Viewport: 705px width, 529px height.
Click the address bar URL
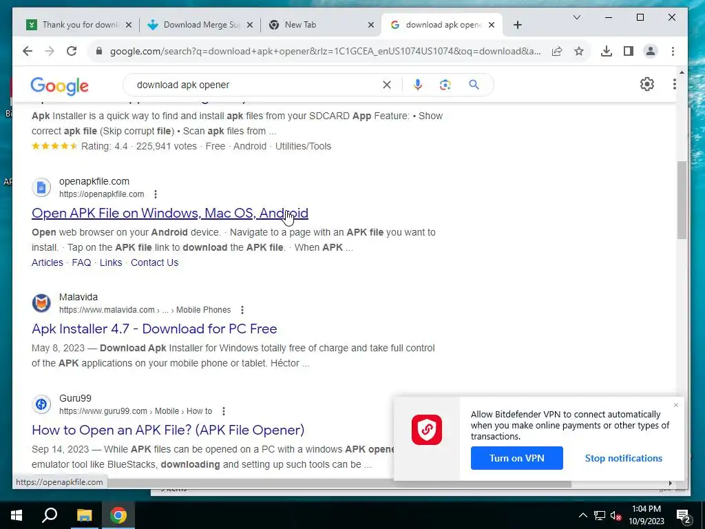325,51
